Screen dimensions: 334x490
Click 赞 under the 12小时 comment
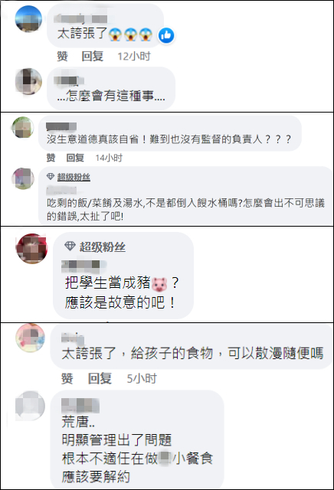click(x=62, y=56)
